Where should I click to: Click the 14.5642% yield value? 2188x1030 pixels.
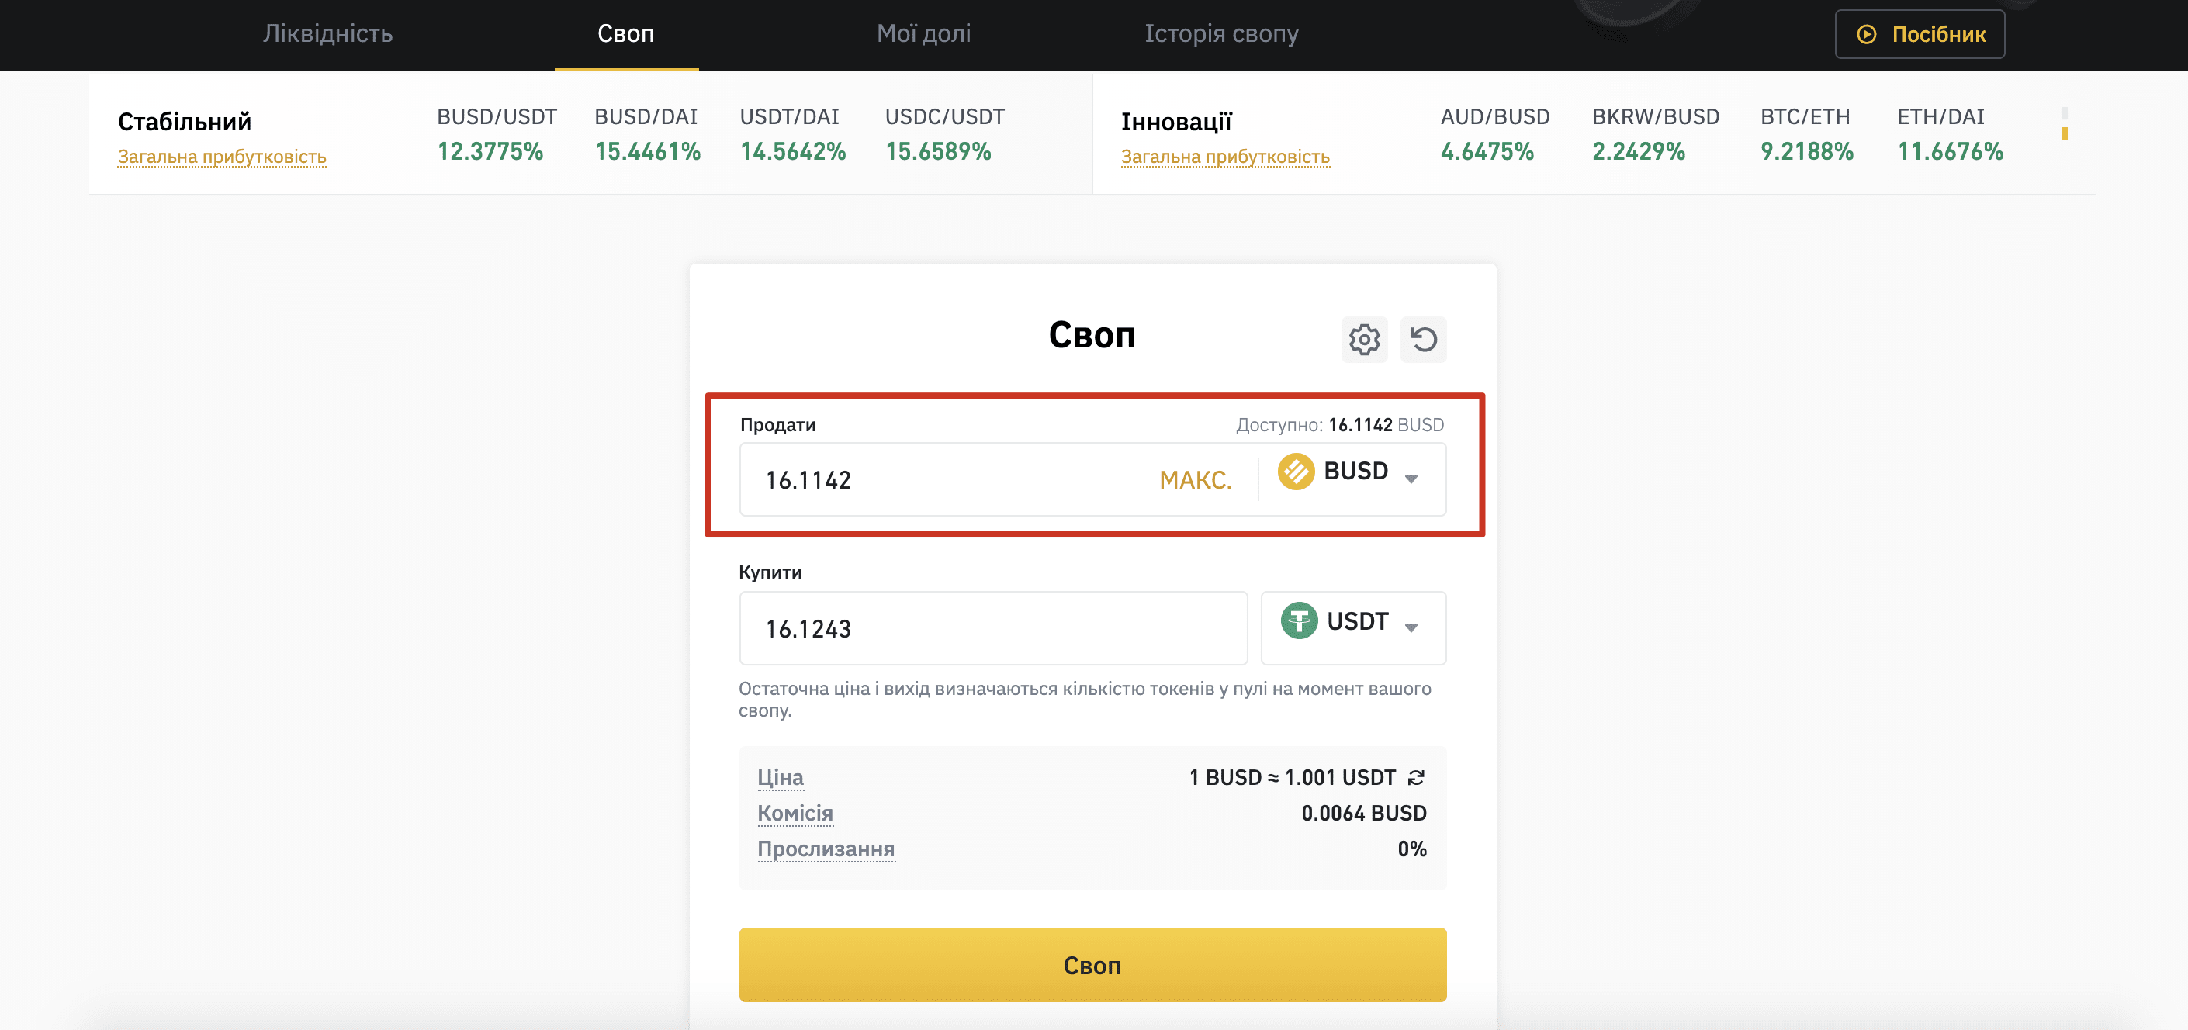tap(792, 151)
